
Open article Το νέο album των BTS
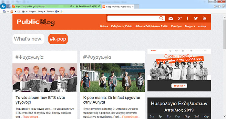click(40, 100)
